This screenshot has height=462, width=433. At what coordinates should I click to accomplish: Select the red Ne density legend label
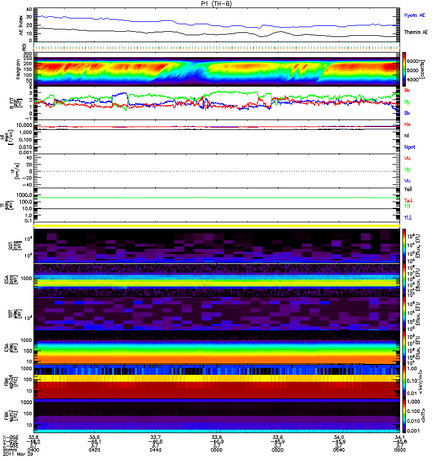tap(408, 125)
